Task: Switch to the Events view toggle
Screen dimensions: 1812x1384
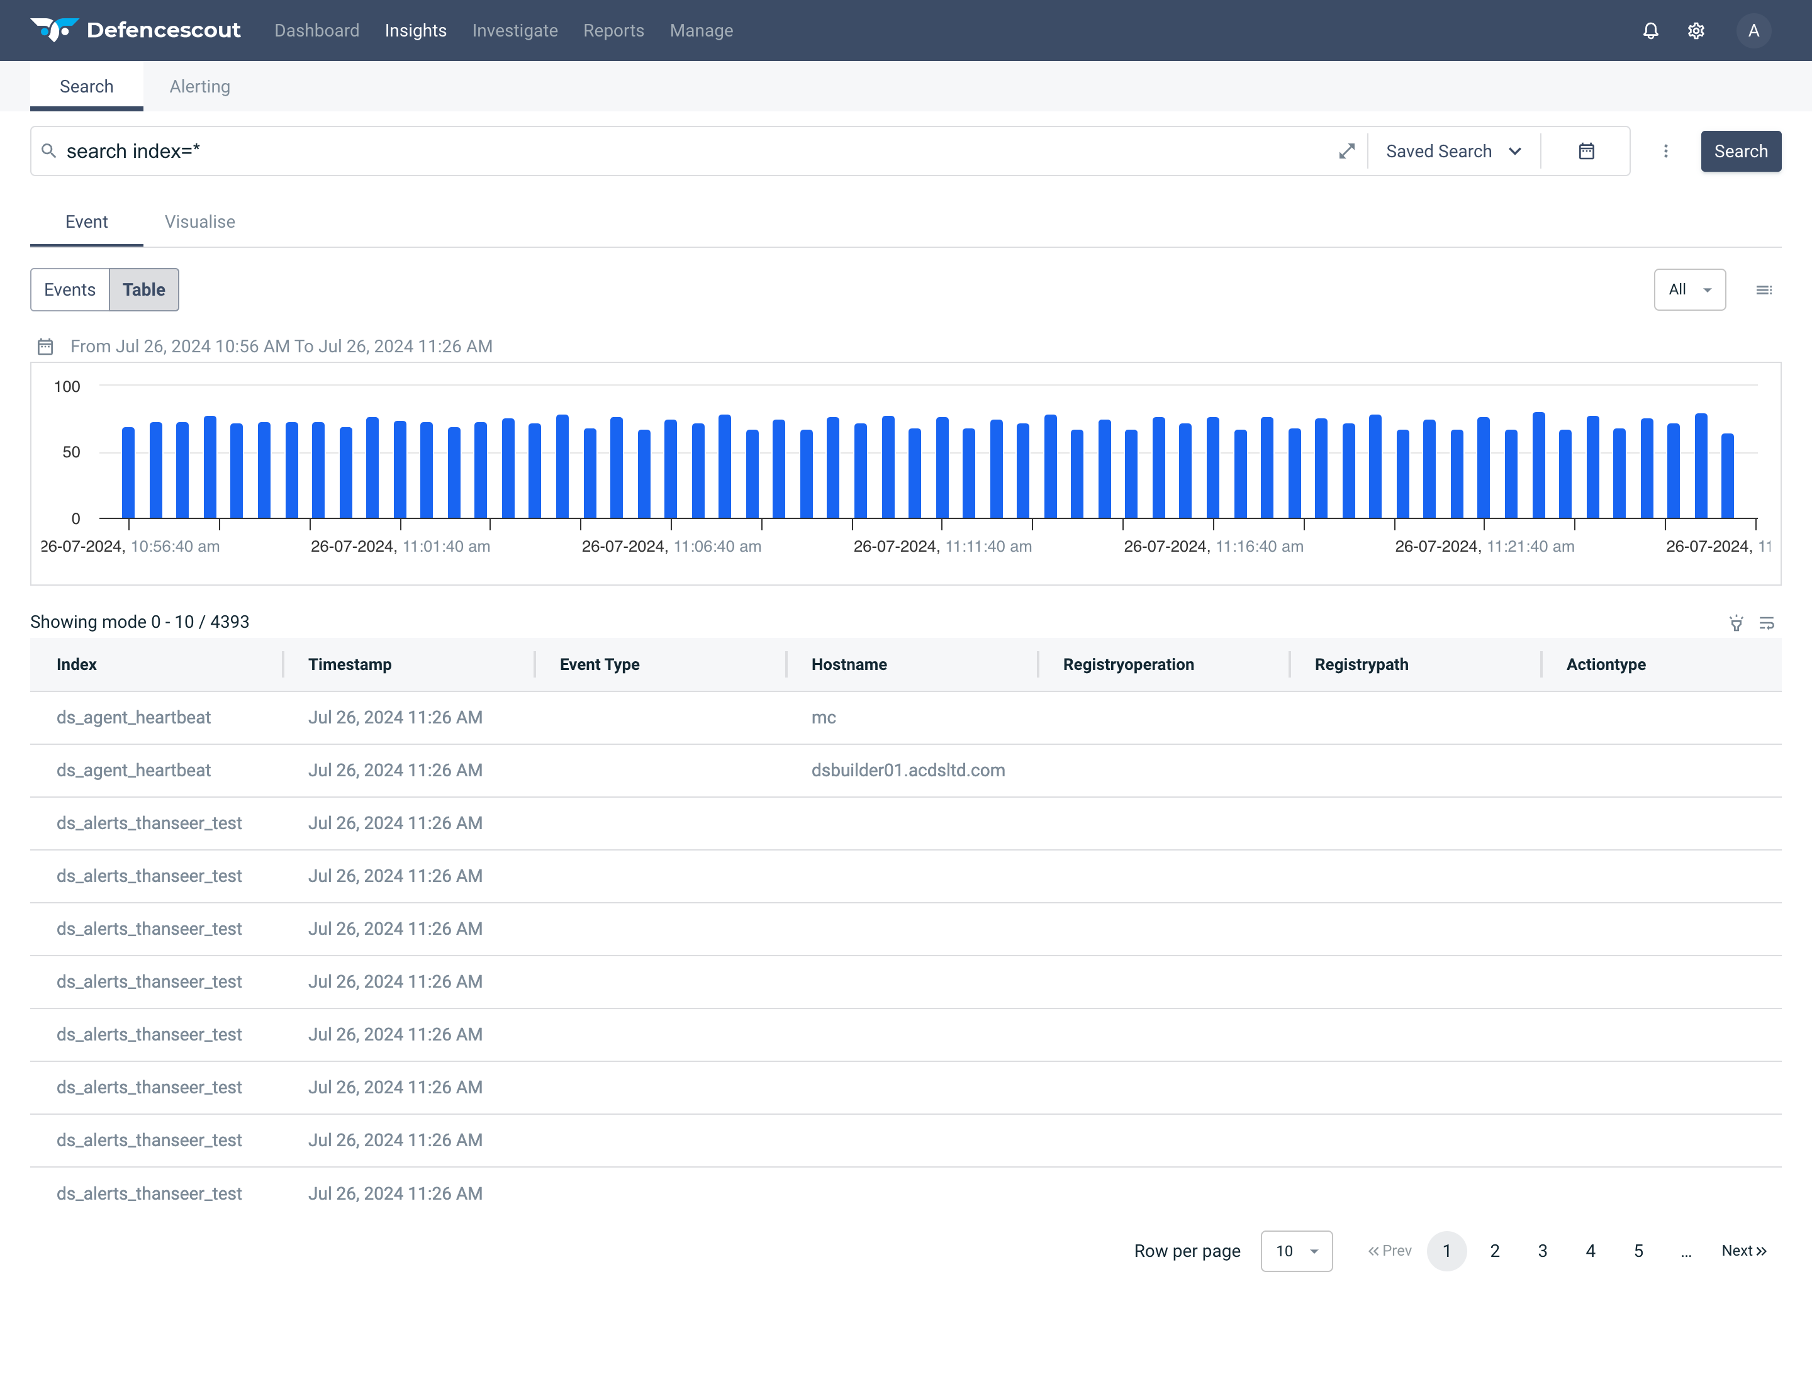Action: [x=70, y=289]
